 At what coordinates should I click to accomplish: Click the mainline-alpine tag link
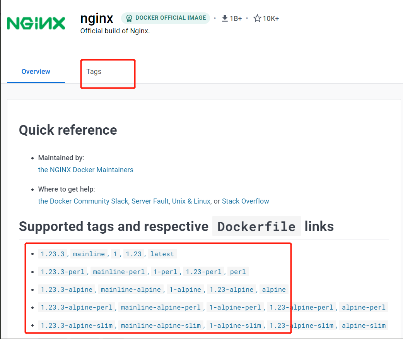point(131,289)
